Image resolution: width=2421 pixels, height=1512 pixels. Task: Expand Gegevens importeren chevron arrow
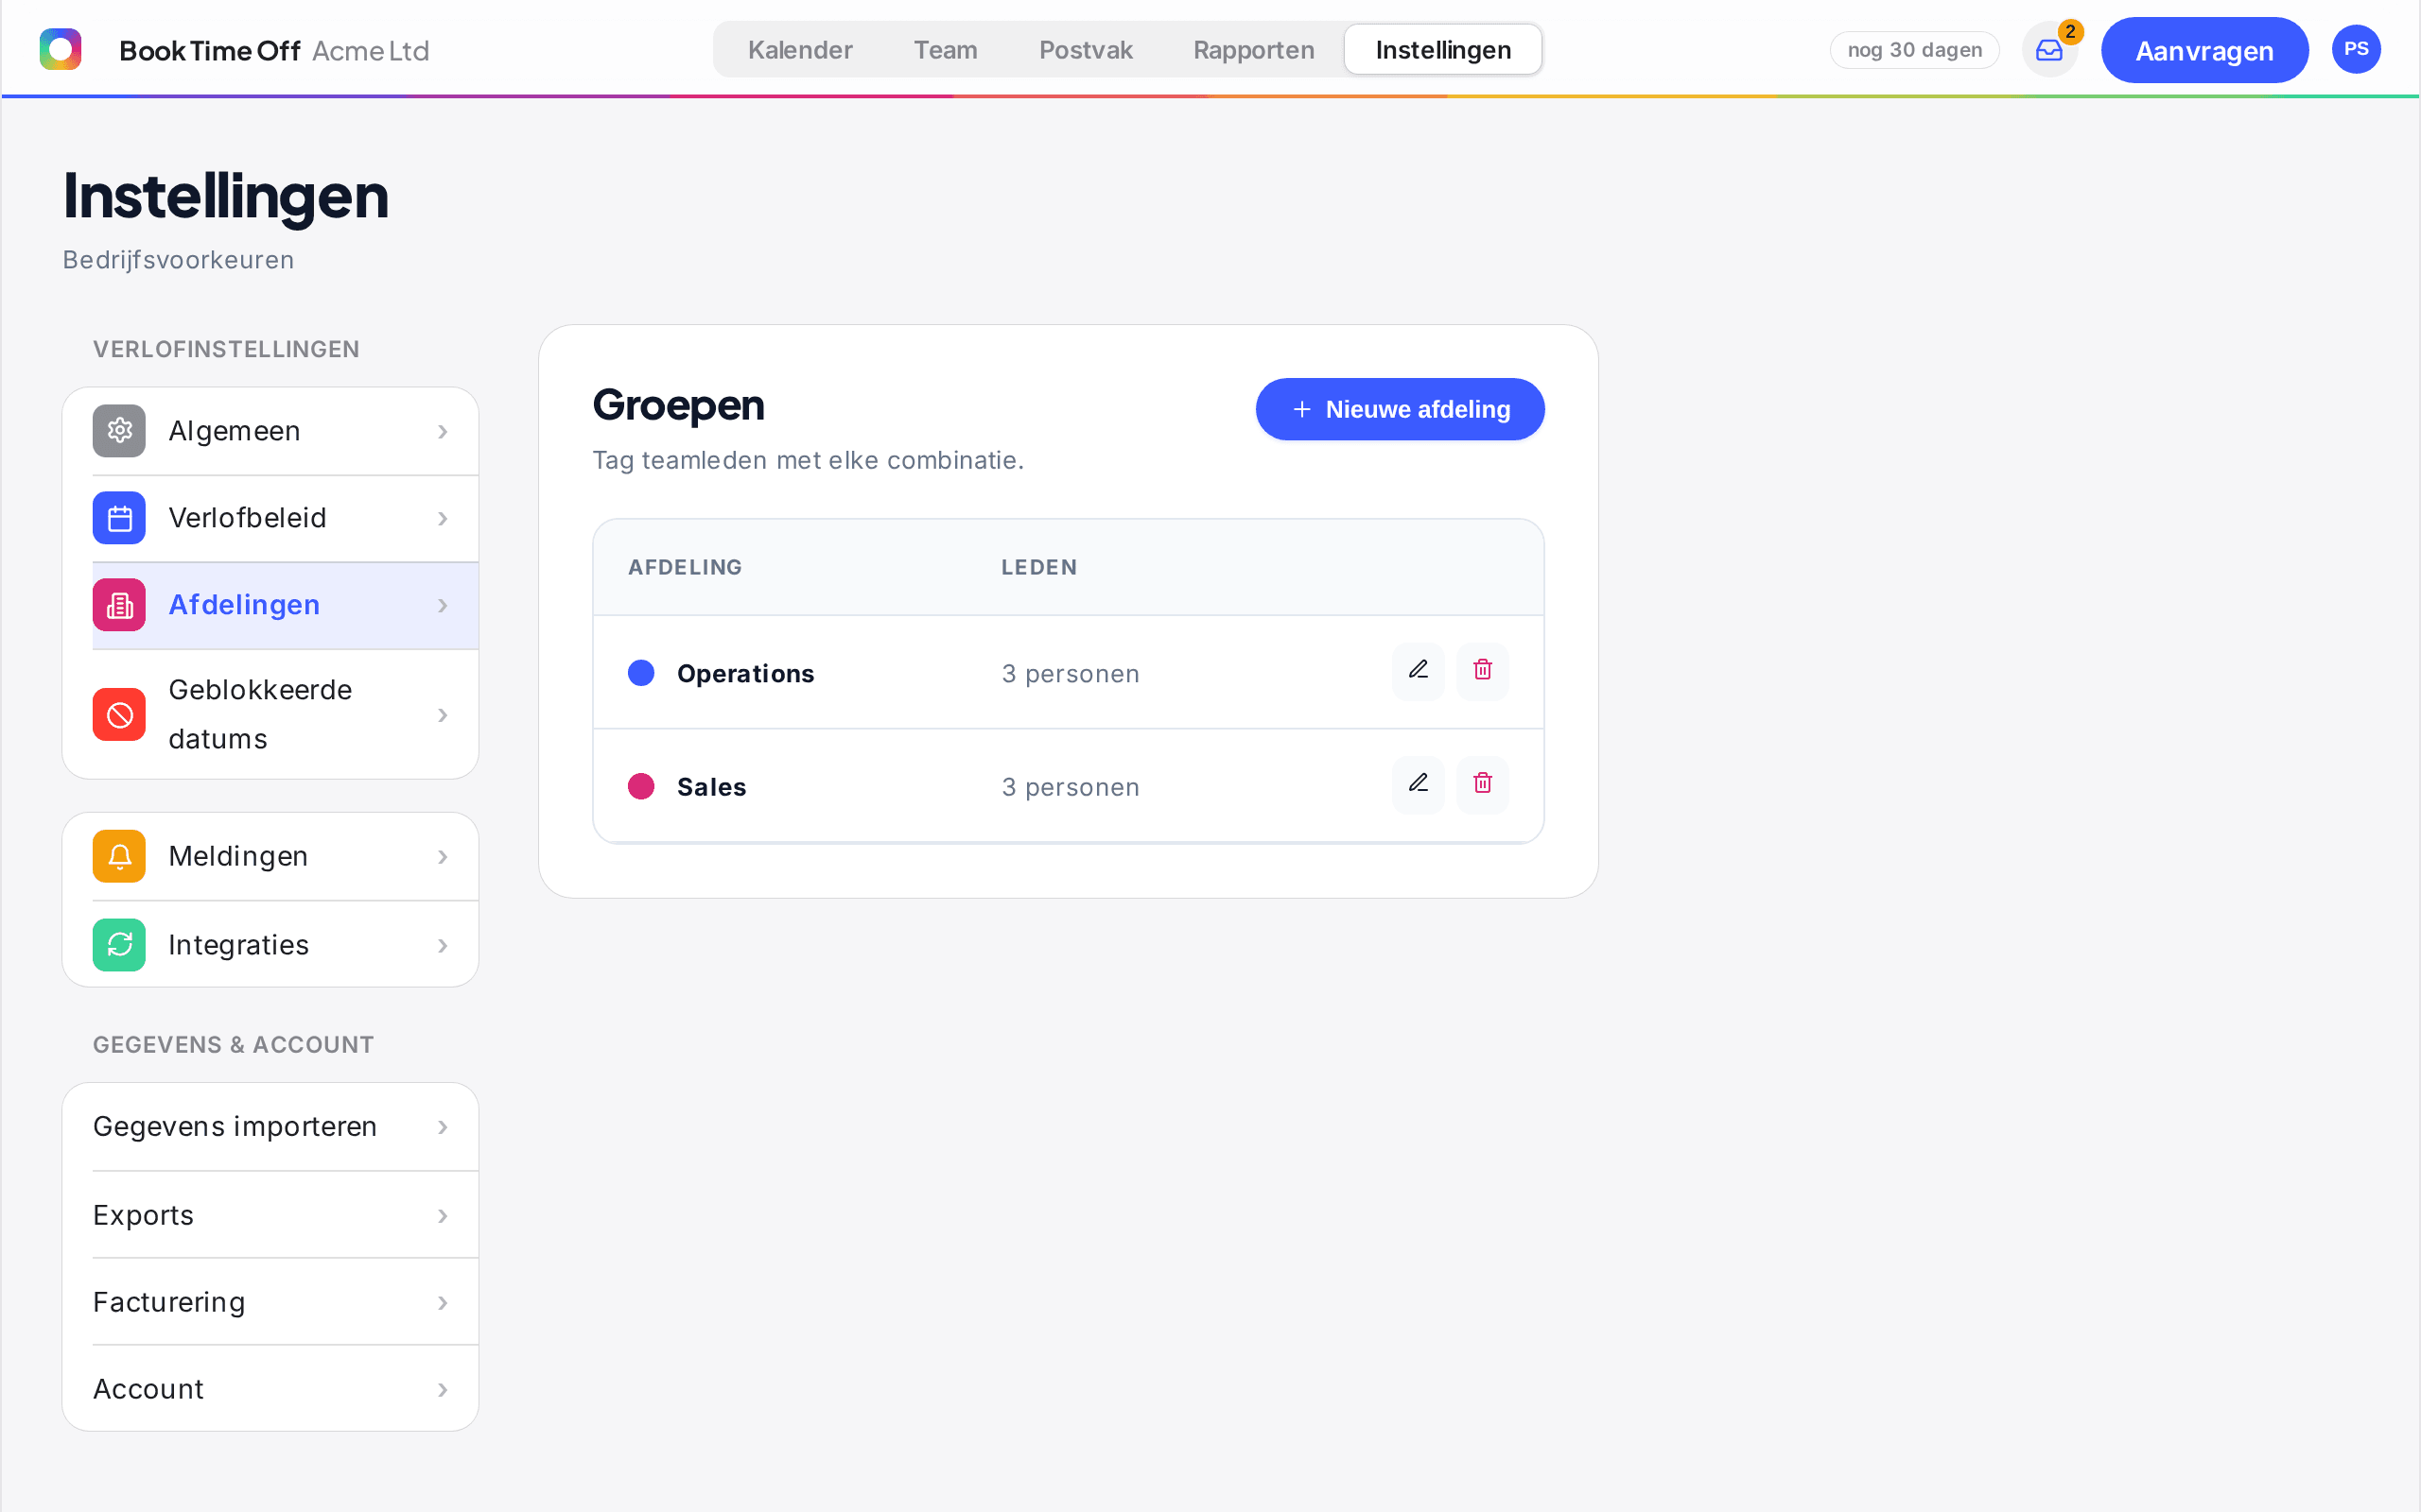[443, 1128]
